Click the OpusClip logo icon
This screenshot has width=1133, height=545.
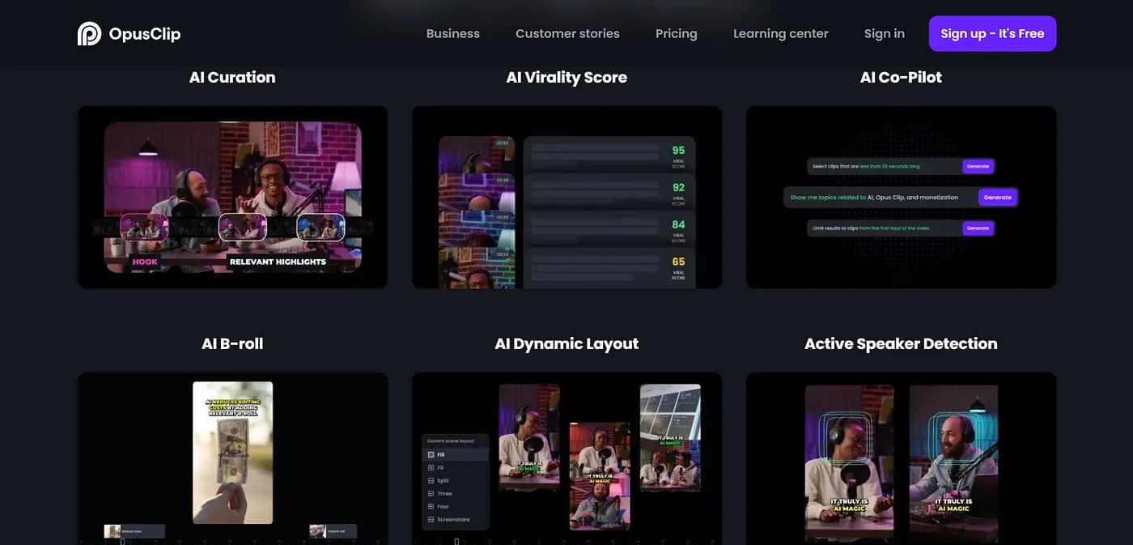pyautogui.click(x=89, y=34)
